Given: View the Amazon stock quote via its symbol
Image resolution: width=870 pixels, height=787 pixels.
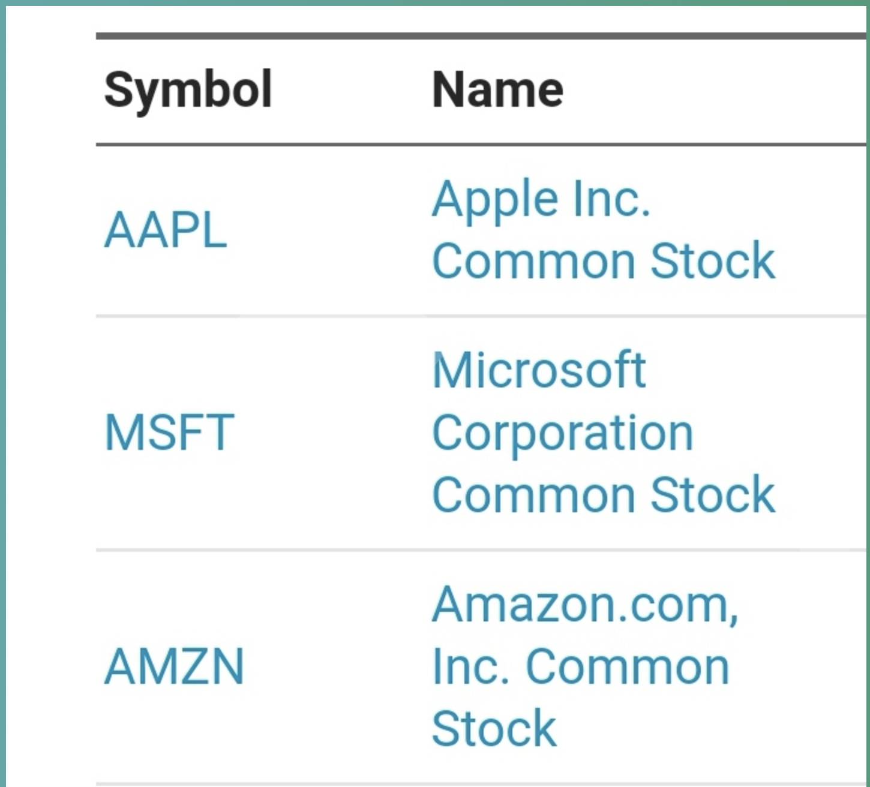Looking at the screenshot, I should point(174,666).
